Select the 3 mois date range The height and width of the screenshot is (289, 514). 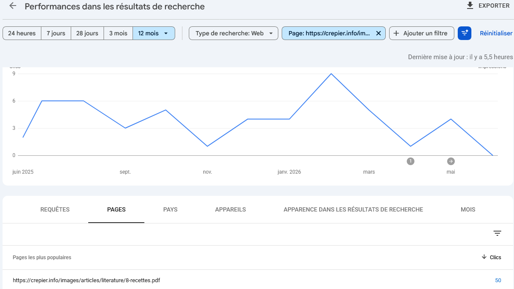click(118, 33)
